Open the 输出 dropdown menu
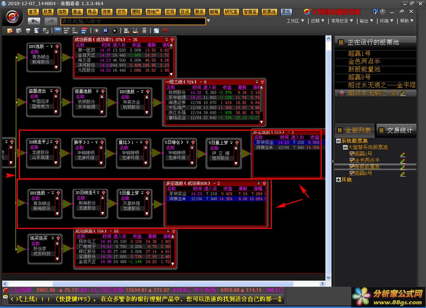 [x=366, y=21]
